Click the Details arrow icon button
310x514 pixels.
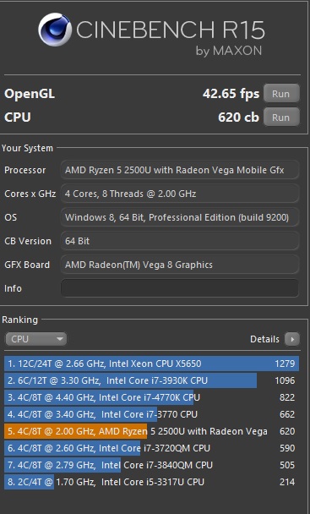tap(292, 339)
